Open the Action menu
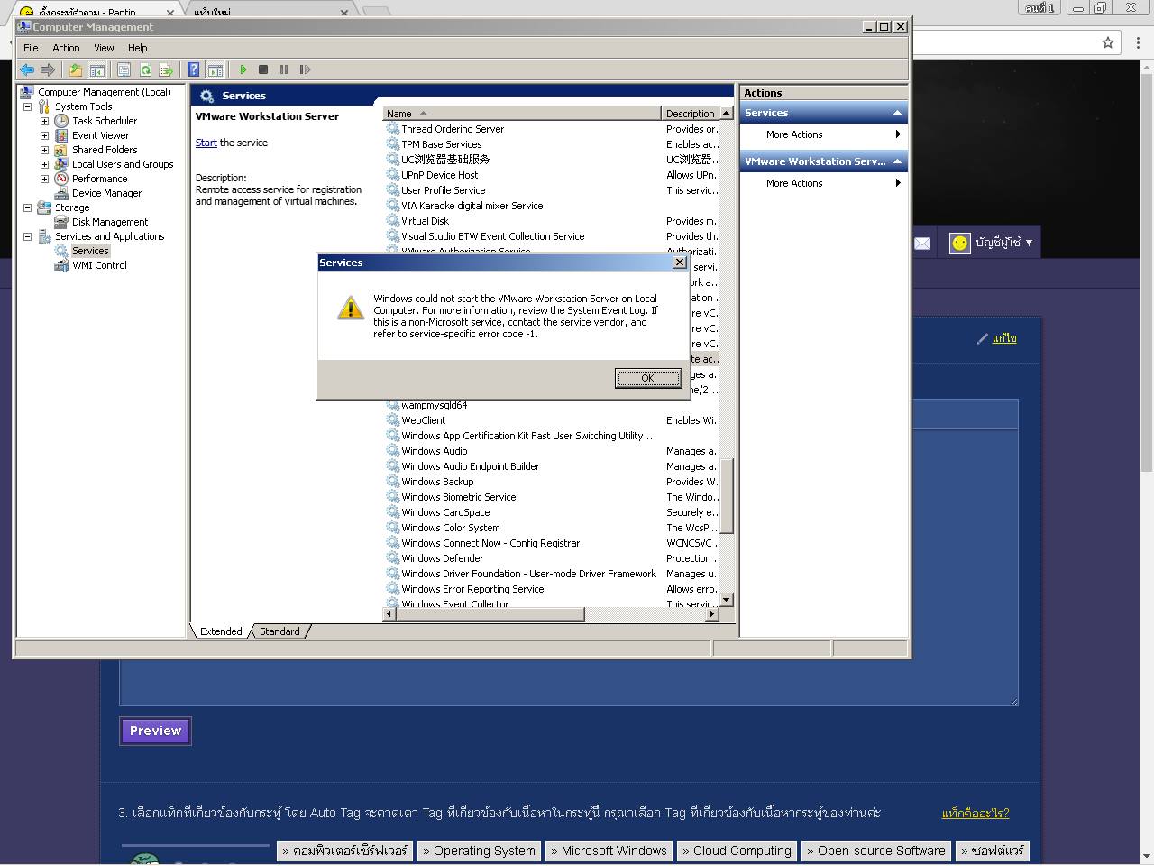 click(66, 48)
